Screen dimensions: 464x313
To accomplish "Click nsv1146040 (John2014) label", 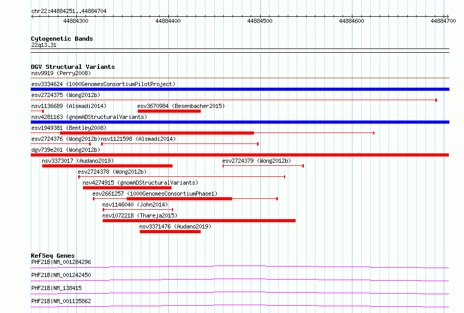I will [135, 204].
